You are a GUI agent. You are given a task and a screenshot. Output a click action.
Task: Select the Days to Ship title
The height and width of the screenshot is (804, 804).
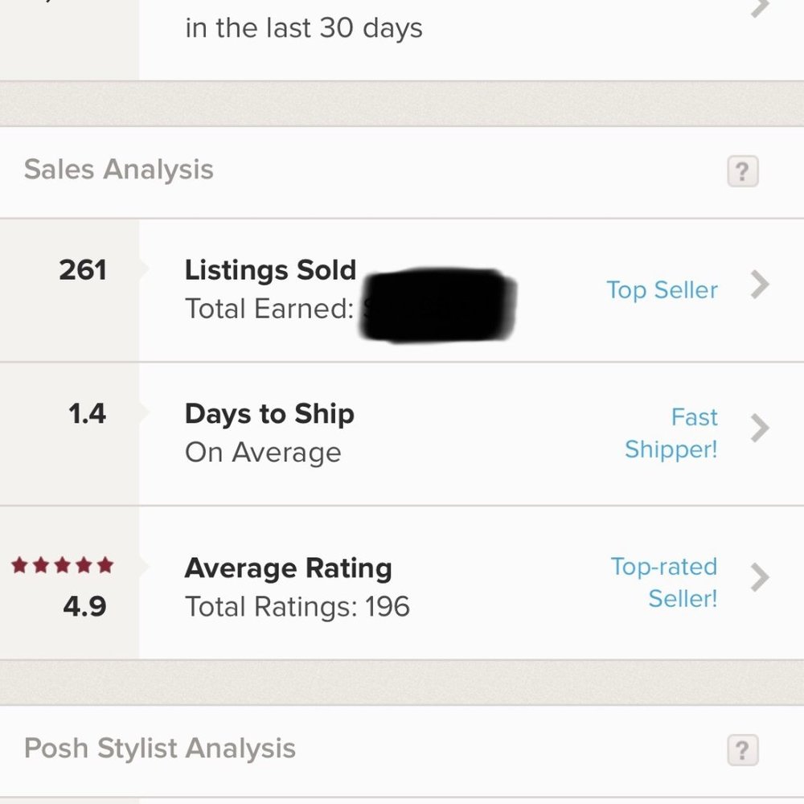pyautogui.click(x=269, y=414)
